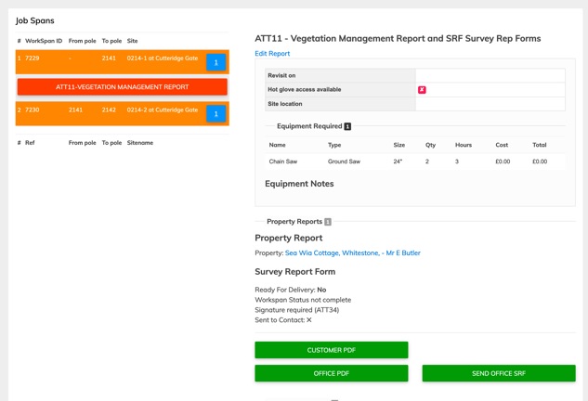588x401 pixels.
Task: Click the WorkSpan ID column header
Action: click(44, 41)
